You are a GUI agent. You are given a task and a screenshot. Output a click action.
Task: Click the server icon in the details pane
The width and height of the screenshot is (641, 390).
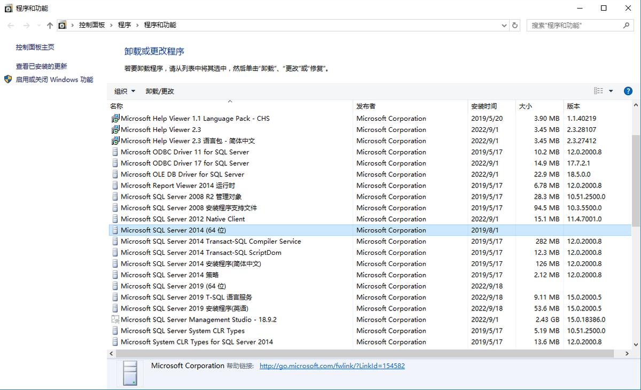130,373
